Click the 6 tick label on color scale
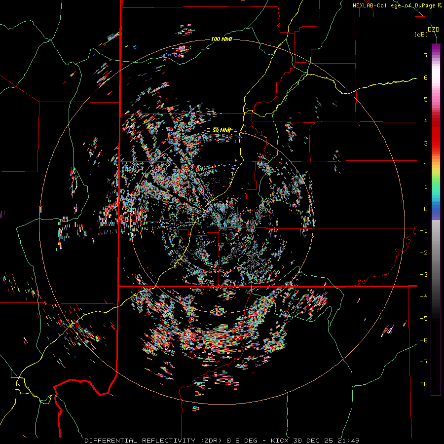The image size is (444, 444). click(x=426, y=77)
